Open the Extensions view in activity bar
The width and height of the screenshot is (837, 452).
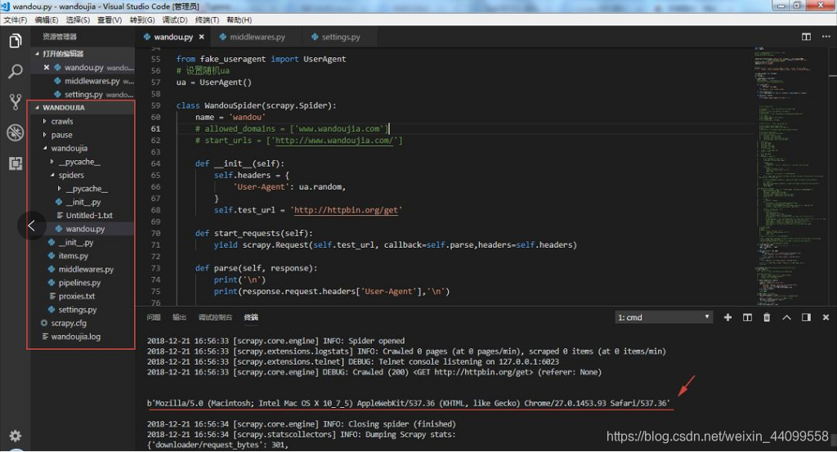16,163
